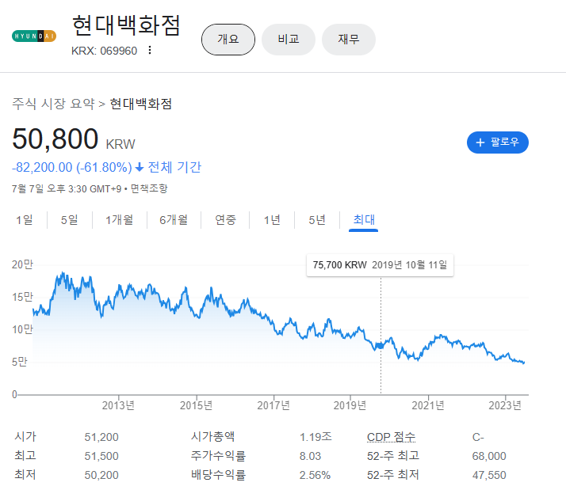This screenshot has height=490, width=566.
Task: Click the 2017년 axis label
Action: pos(273,405)
